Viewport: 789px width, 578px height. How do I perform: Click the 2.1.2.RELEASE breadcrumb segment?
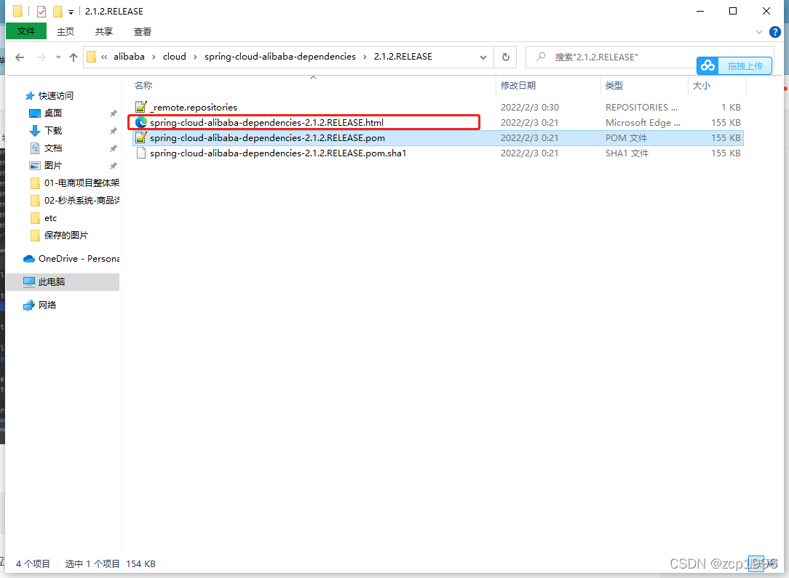click(x=403, y=57)
